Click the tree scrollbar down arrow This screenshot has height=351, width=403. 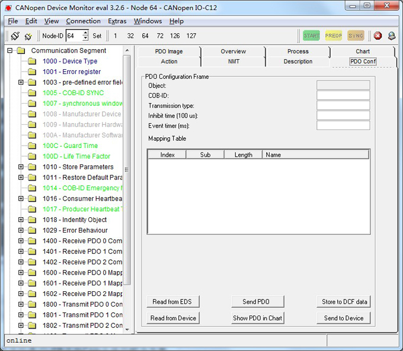point(127,330)
